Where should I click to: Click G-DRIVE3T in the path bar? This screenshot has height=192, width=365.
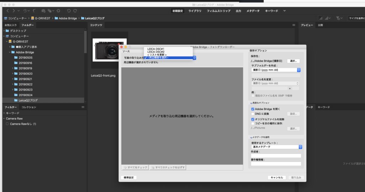click(43, 18)
